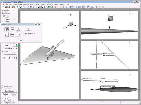Click the Slices colored cube icon
The image size is (141, 105).
(17, 45)
